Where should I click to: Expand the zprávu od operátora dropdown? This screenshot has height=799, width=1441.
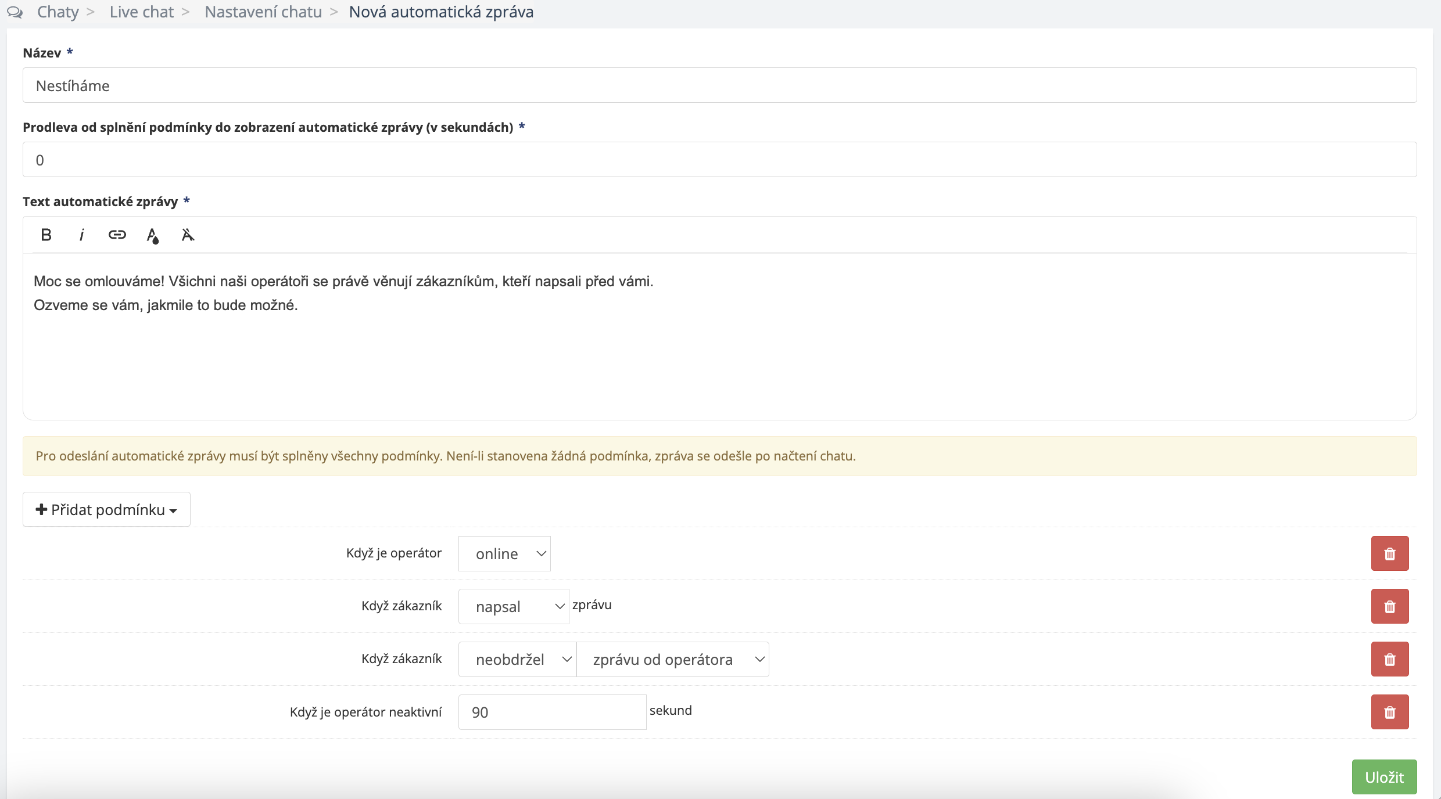(x=672, y=659)
